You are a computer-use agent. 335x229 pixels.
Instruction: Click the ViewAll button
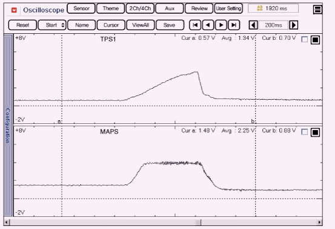141,25
